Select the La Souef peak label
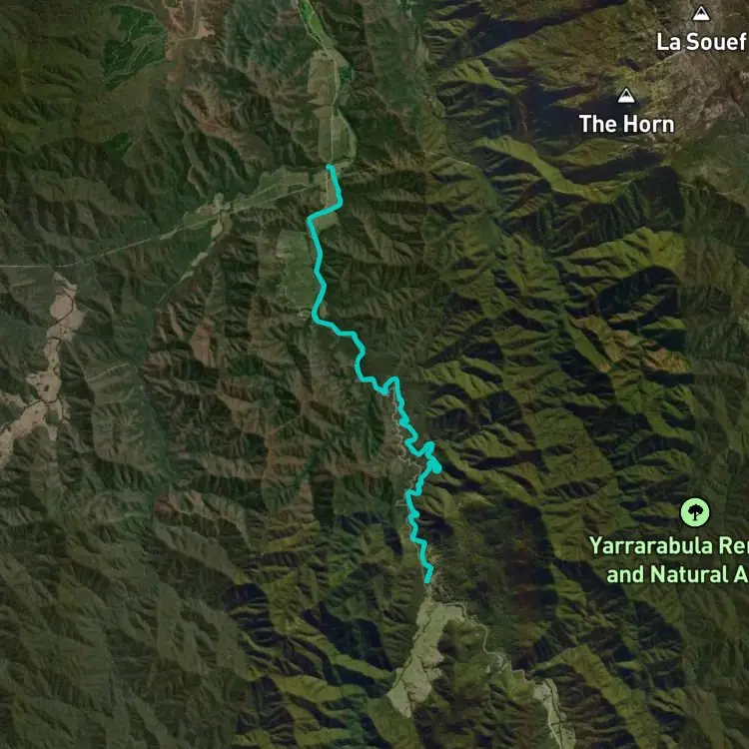Screen dimensions: 749x749 (702, 42)
